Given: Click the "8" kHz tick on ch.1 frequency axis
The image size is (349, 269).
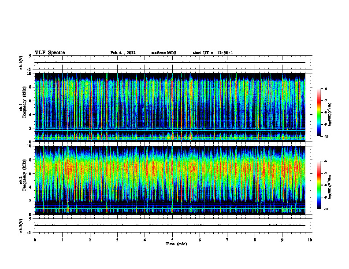Looking at the screenshot, I should 30,87.
